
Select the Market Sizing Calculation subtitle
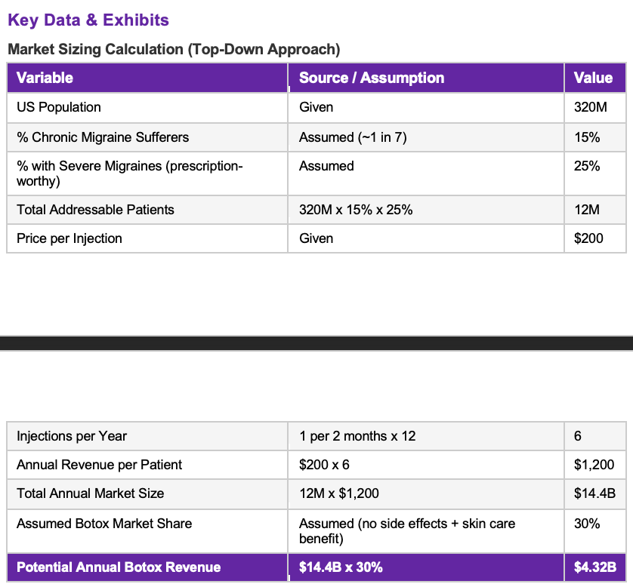174,49
